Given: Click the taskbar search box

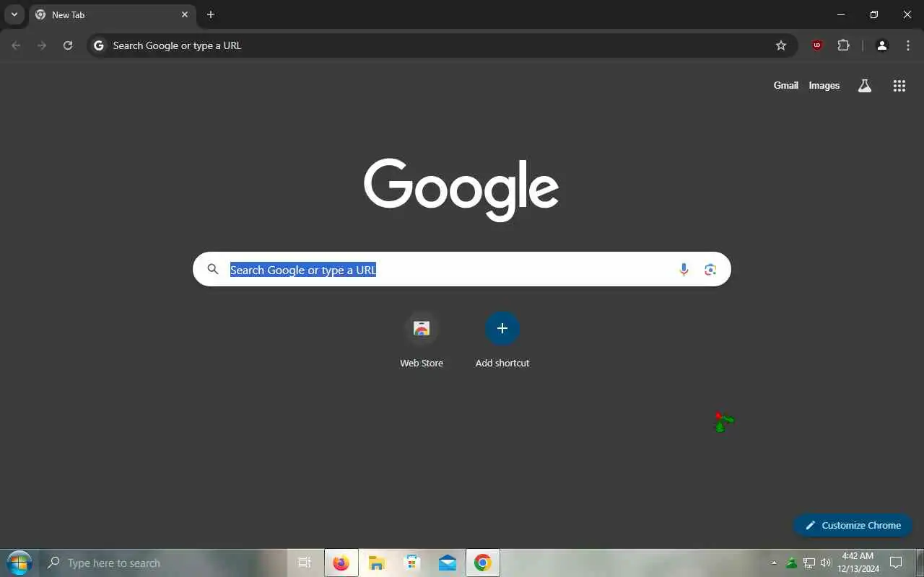Looking at the screenshot, I should (x=163, y=563).
